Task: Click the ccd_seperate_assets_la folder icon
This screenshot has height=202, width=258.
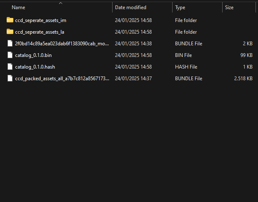Action: click(x=10, y=32)
